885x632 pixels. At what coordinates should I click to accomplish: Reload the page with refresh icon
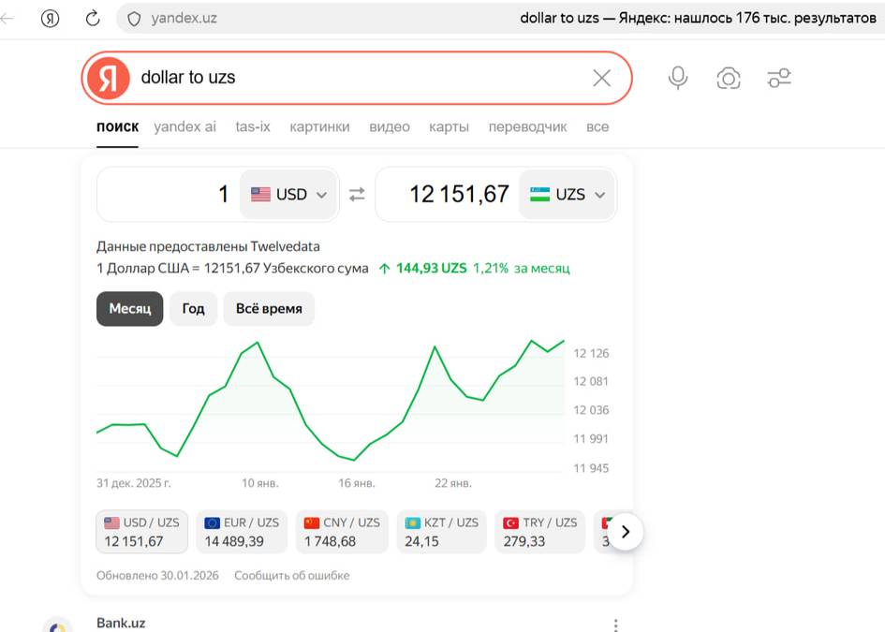tap(93, 18)
